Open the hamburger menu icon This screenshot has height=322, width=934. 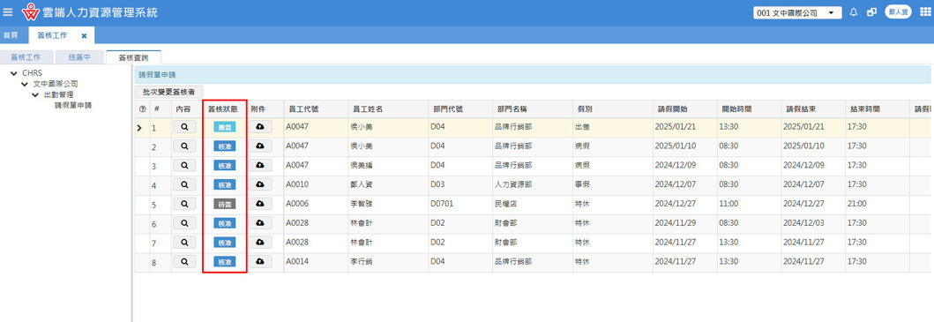8,12
